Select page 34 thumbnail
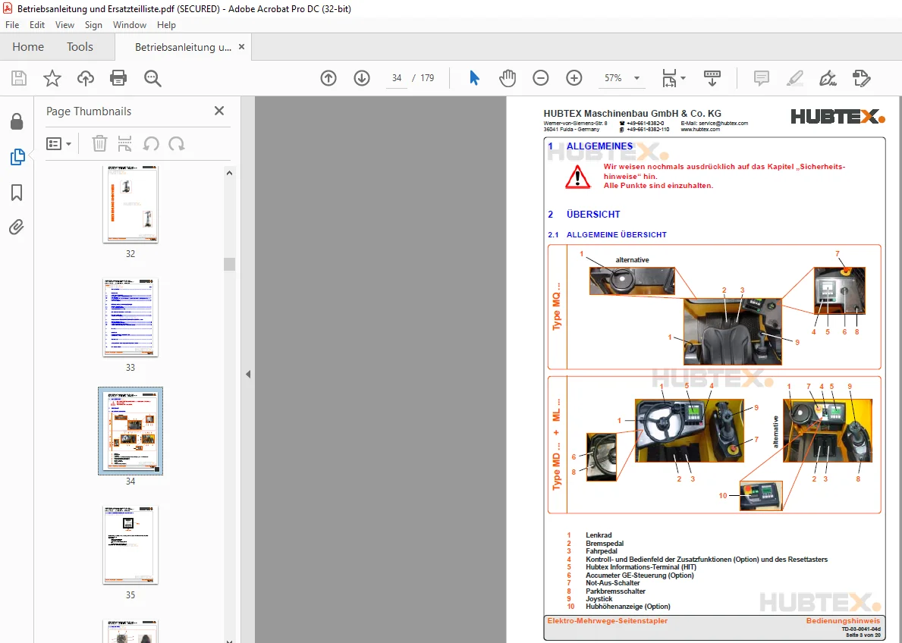Screen dimensions: 902x643 130,431
